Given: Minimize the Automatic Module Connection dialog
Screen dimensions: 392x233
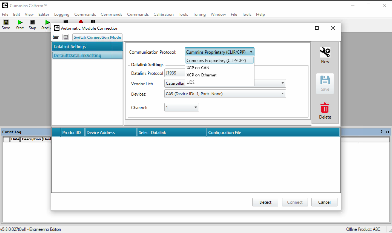Looking at the screenshot, I should pyautogui.click(x=301, y=28).
